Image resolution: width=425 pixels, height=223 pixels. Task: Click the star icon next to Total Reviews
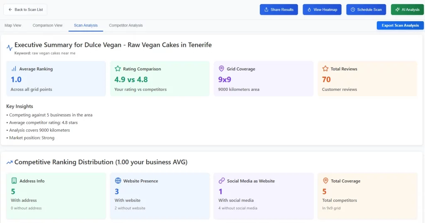325,68
